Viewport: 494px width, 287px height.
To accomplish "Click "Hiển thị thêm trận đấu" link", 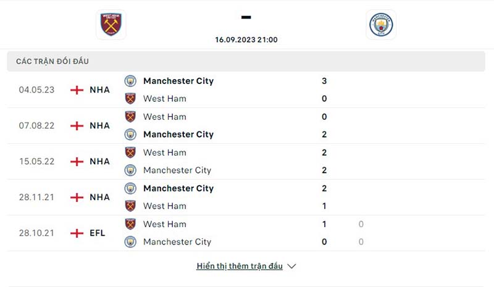I will click(x=240, y=266).
